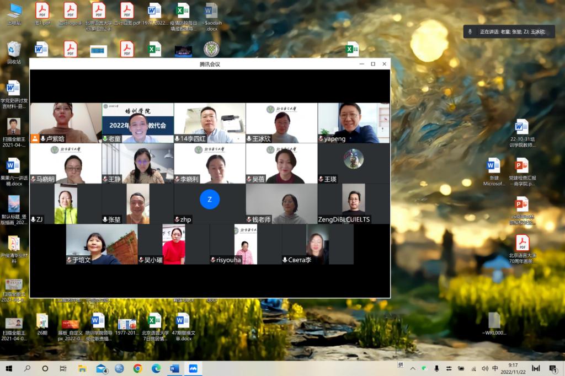Click the taskbar clock showing 9:17
Viewport: 565px width, 376px height.
click(513, 368)
